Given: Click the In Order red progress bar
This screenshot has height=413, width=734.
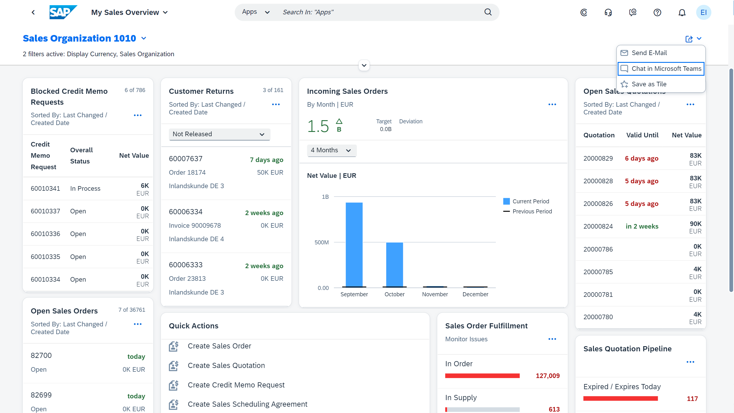Looking at the screenshot, I should pyautogui.click(x=482, y=376).
